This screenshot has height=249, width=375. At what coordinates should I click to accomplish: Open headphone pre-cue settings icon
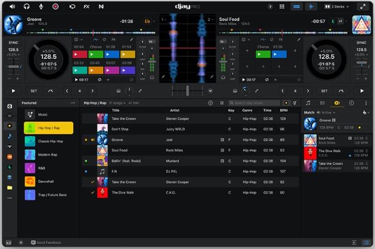point(26,7)
